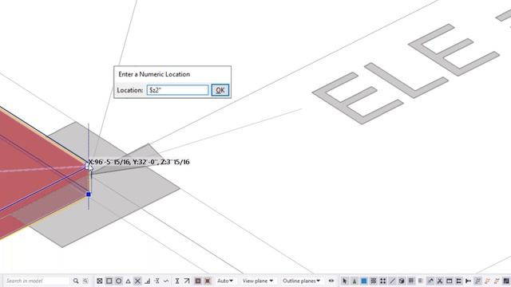Toggle snap to center points circle icon
Screen dimensions: 511x287
pyautogui.click(x=119, y=281)
